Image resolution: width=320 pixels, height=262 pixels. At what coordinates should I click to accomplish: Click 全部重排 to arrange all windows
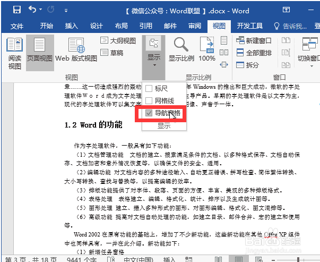pos(254,53)
